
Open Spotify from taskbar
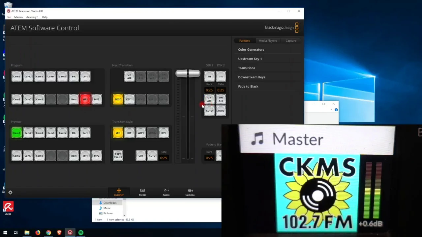pos(81,233)
